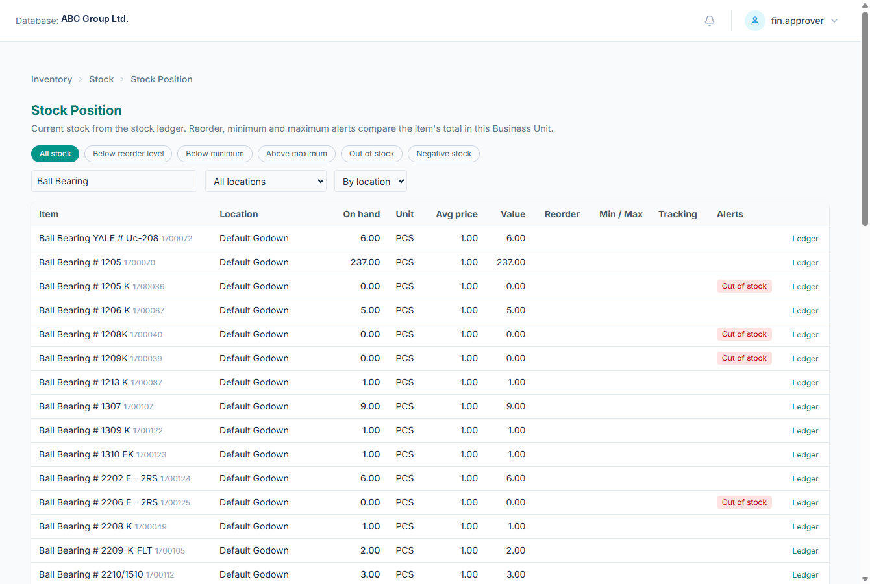Select the All stock filter

point(55,154)
